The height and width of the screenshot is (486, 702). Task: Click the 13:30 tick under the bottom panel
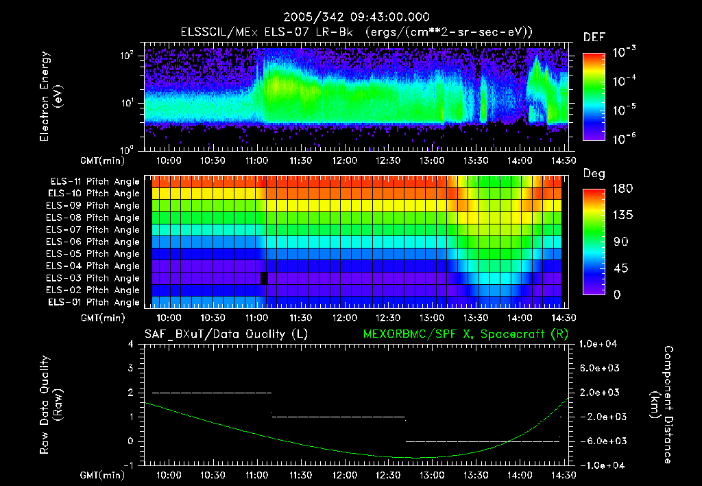pos(476,475)
